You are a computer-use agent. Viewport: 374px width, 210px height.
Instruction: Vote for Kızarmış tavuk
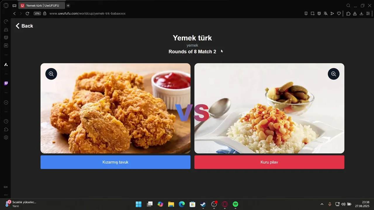tap(115, 162)
